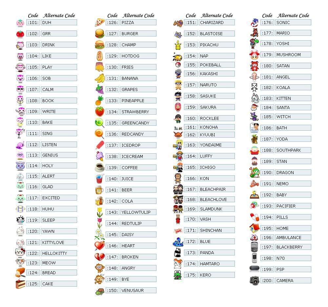
Task: Click the :176: code box
Action: click(267, 23)
